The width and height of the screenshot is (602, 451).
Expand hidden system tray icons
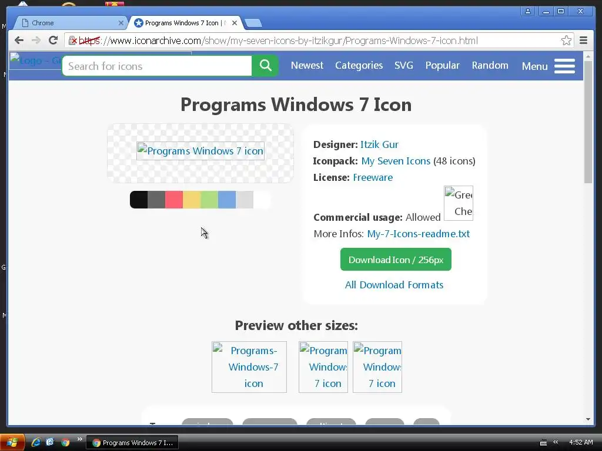[x=555, y=442]
